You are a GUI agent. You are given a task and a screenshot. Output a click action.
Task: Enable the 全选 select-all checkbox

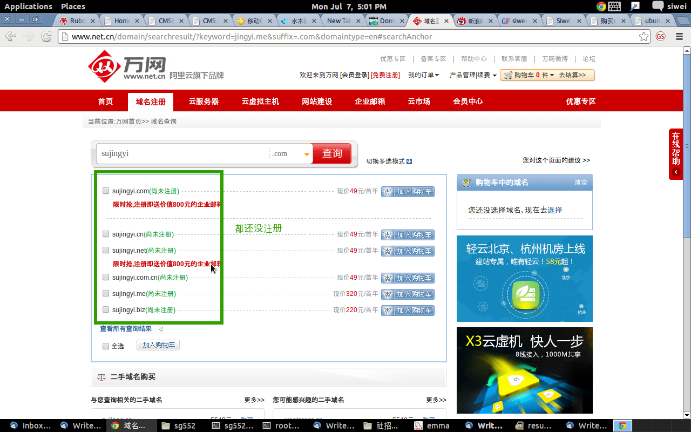pyautogui.click(x=105, y=346)
